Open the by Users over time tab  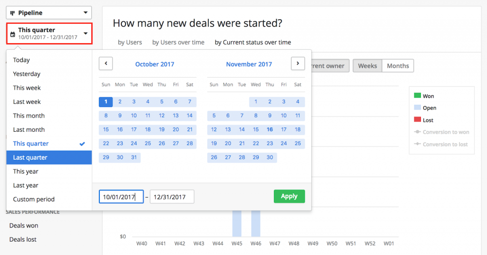point(178,42)
